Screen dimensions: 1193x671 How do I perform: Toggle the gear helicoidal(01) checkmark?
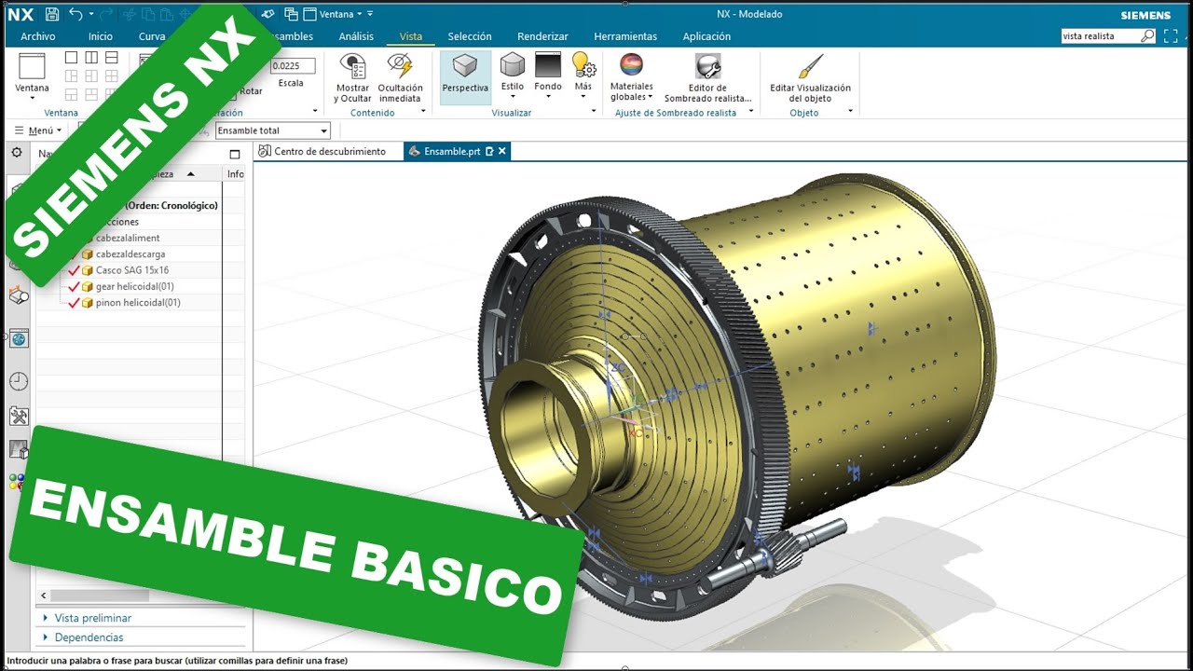tap(74, 286)
